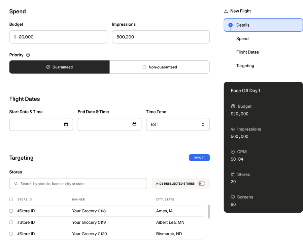Check the select-all checkbox in Store ID header

point(11,199)
